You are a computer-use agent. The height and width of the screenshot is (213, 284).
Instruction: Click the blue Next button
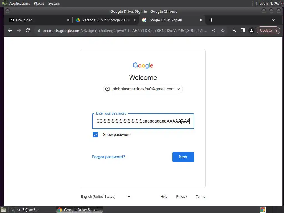pyautogui.click(x=183, y=157)
